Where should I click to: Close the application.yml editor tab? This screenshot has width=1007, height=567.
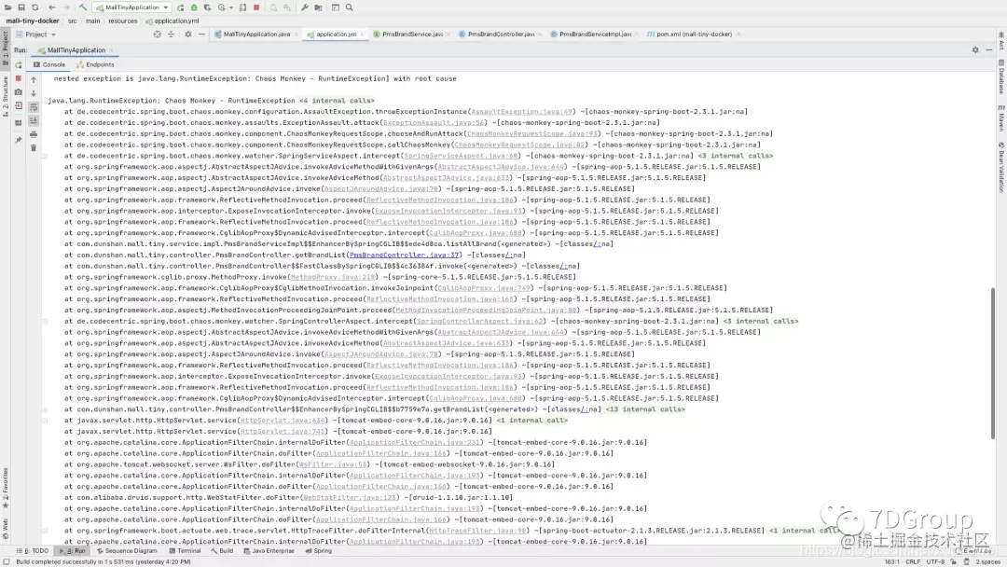pyautogui.click(x=362, y=34)
